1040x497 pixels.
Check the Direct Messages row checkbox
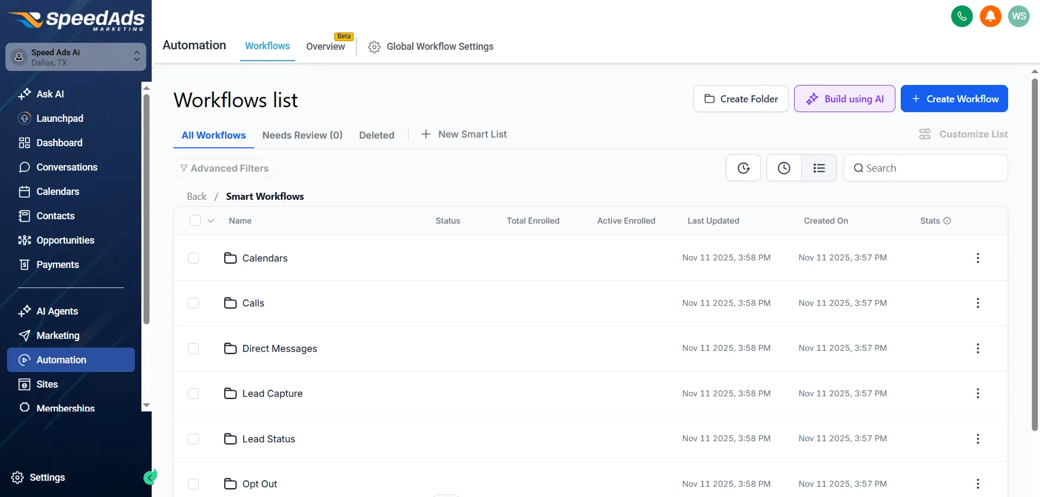[x=193, y=349]
